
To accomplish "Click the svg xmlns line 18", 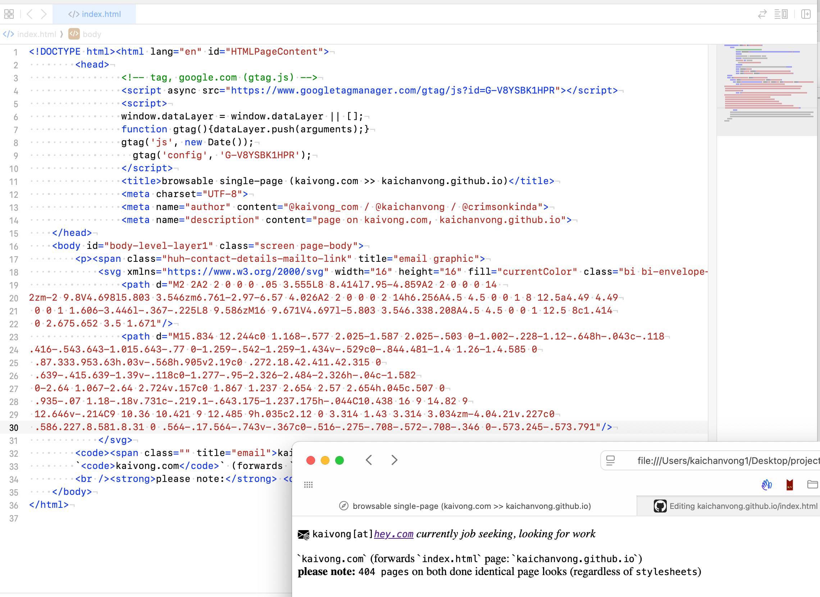I will (403, 272).
